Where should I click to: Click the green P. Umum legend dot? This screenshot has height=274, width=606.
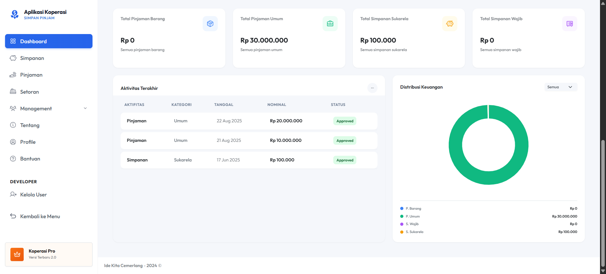[x=402, y=216]
